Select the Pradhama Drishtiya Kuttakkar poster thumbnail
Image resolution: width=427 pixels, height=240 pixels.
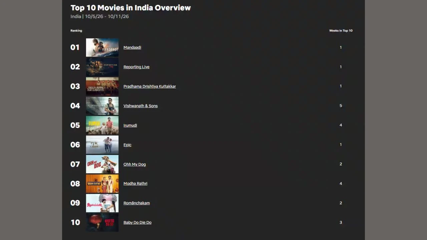coord(102,86)
